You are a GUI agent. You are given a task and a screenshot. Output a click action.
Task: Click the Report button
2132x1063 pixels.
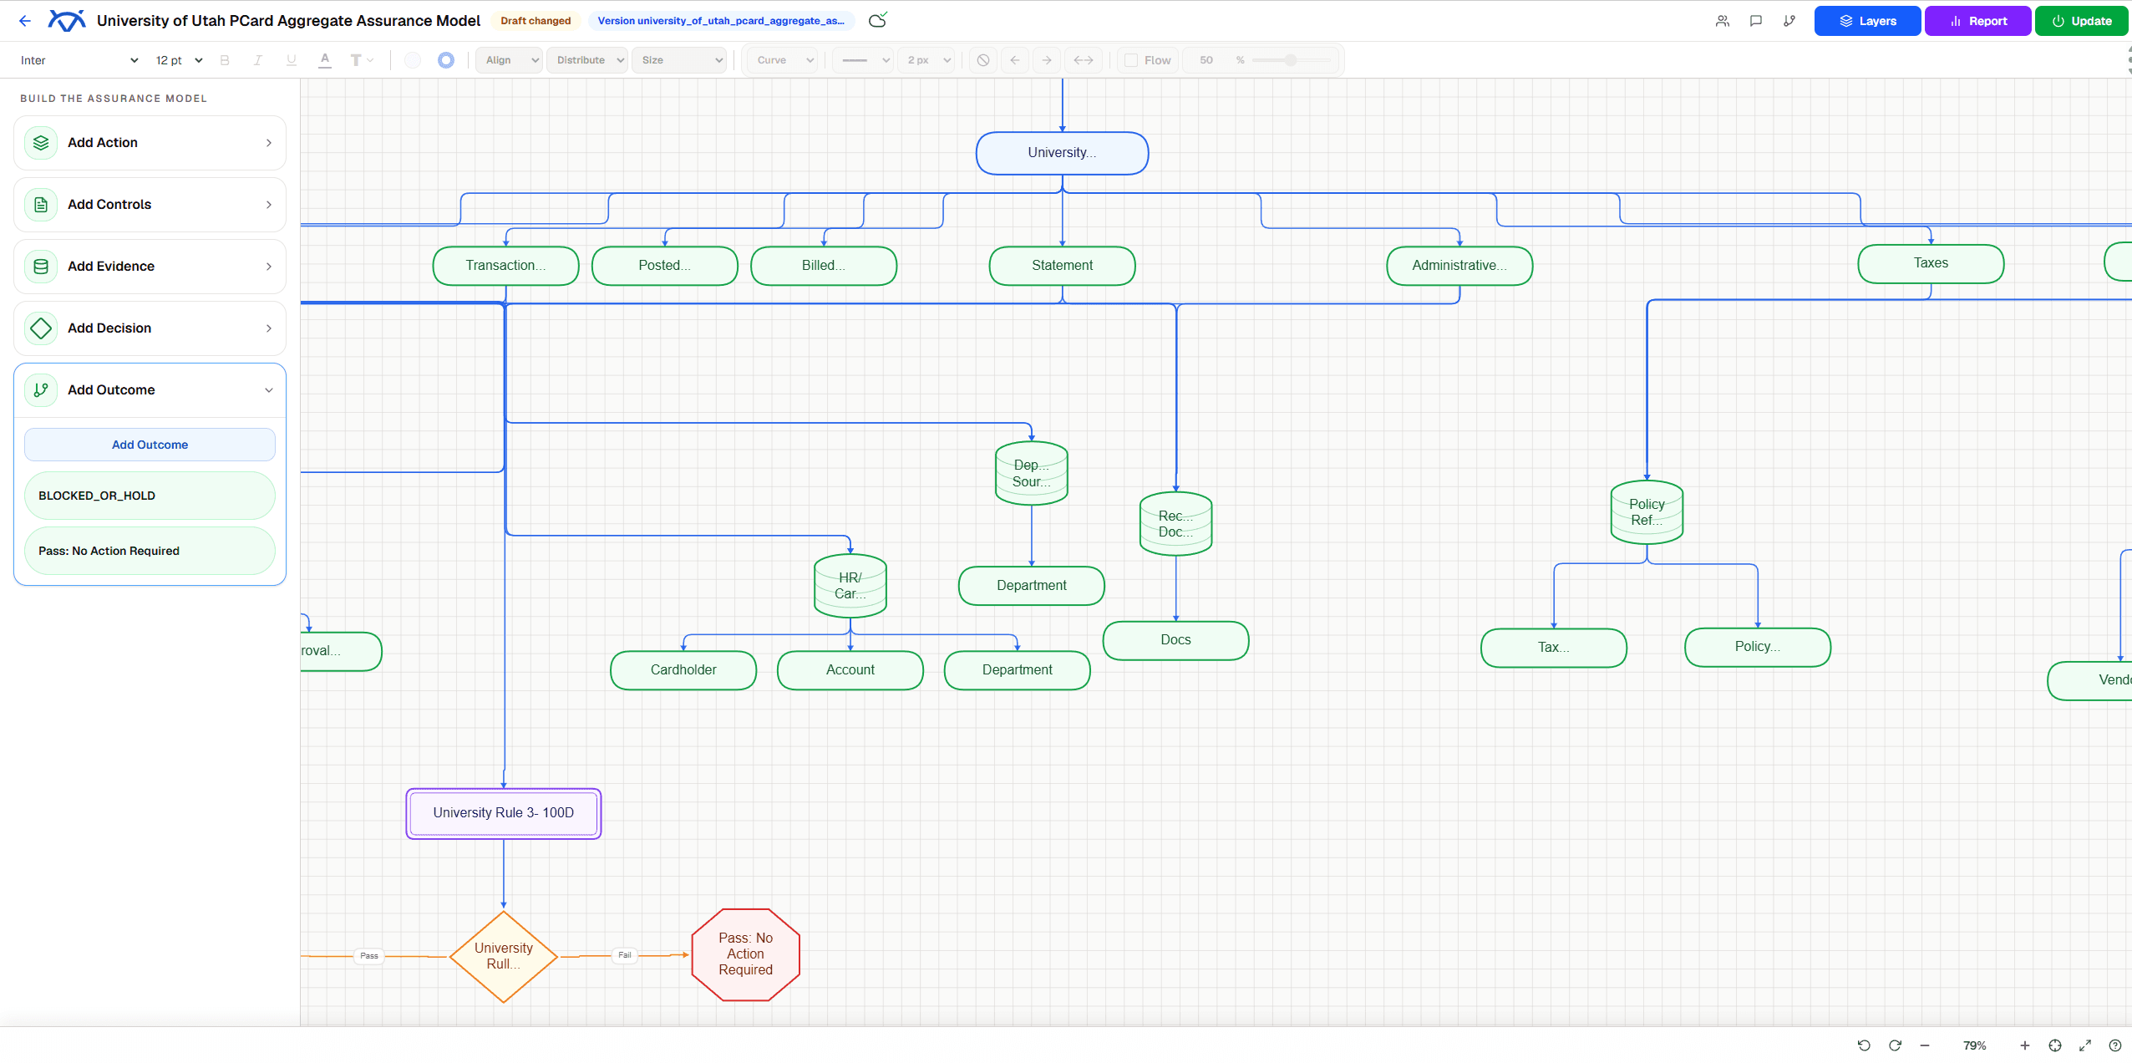pyautogui.click(x=1977, y=21)
